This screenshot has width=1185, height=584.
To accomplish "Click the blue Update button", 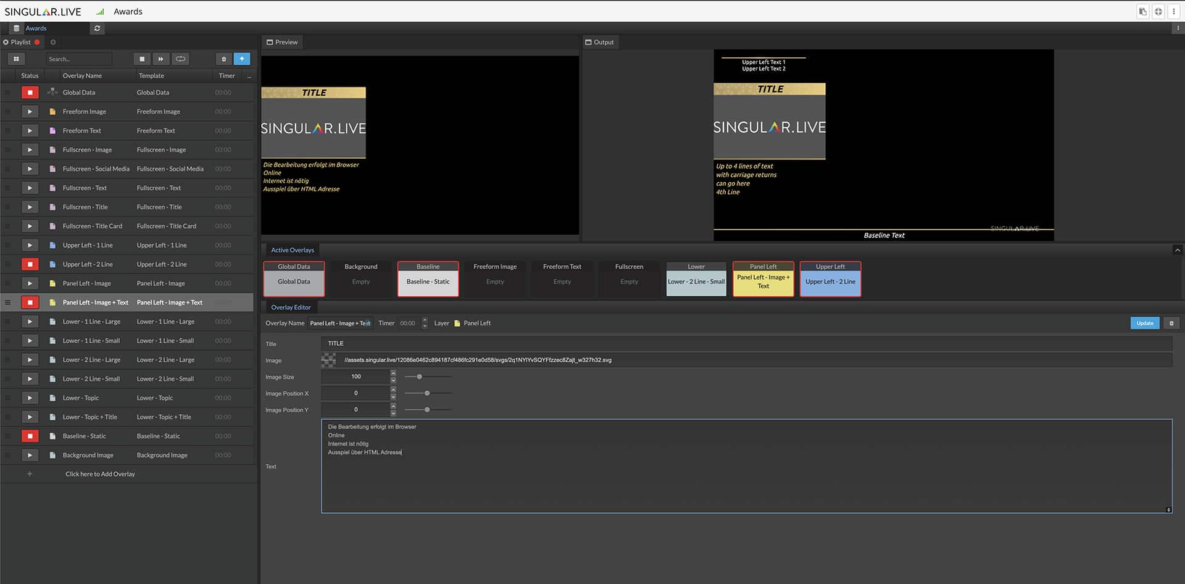I will (1144, 323).
